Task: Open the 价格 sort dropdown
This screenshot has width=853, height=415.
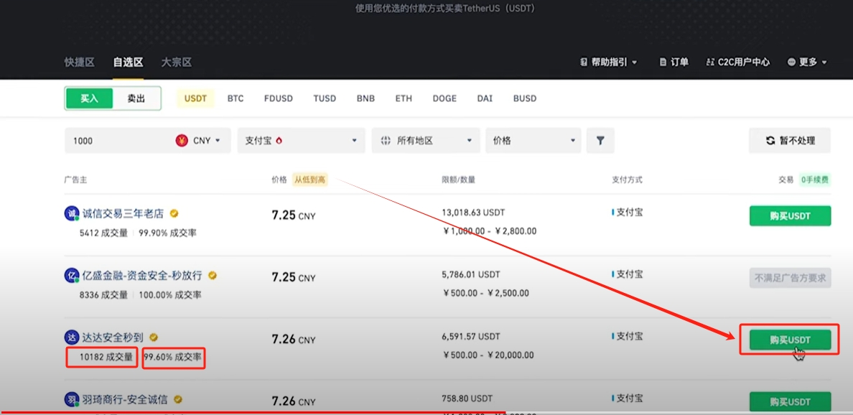Action: point(533,140)
